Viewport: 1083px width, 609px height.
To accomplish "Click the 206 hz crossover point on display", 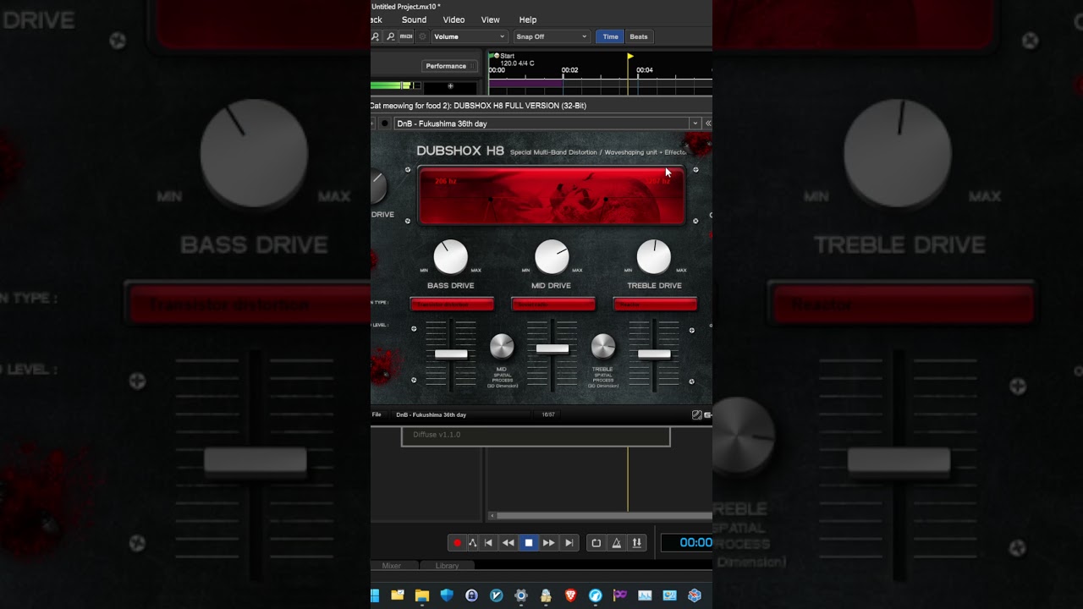I will (491, 200).
